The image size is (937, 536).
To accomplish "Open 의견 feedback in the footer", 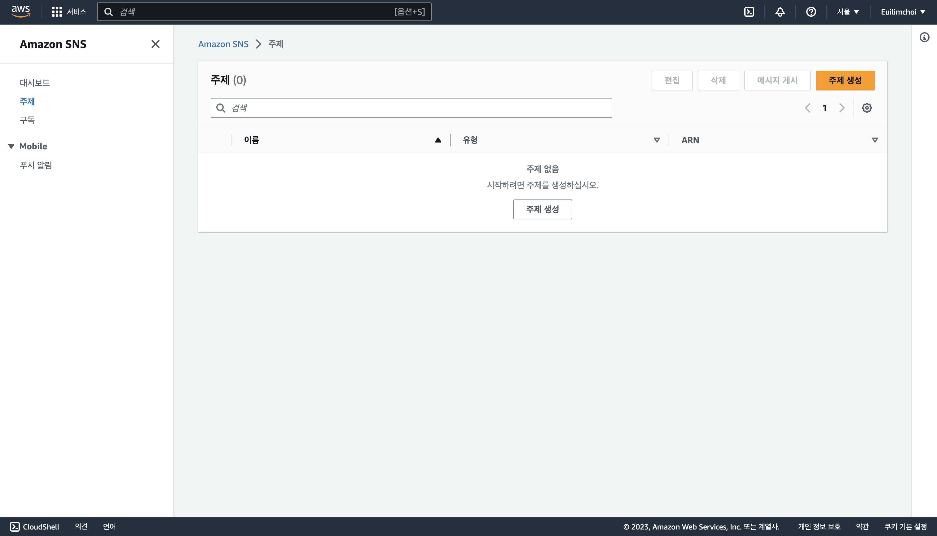I will pyautogui.click(x=81, y=526).
